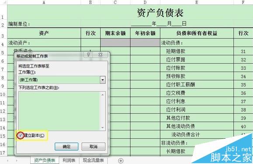Check the 建立副本 checkbox
The image size is (253, 164).
pos(21,135)
